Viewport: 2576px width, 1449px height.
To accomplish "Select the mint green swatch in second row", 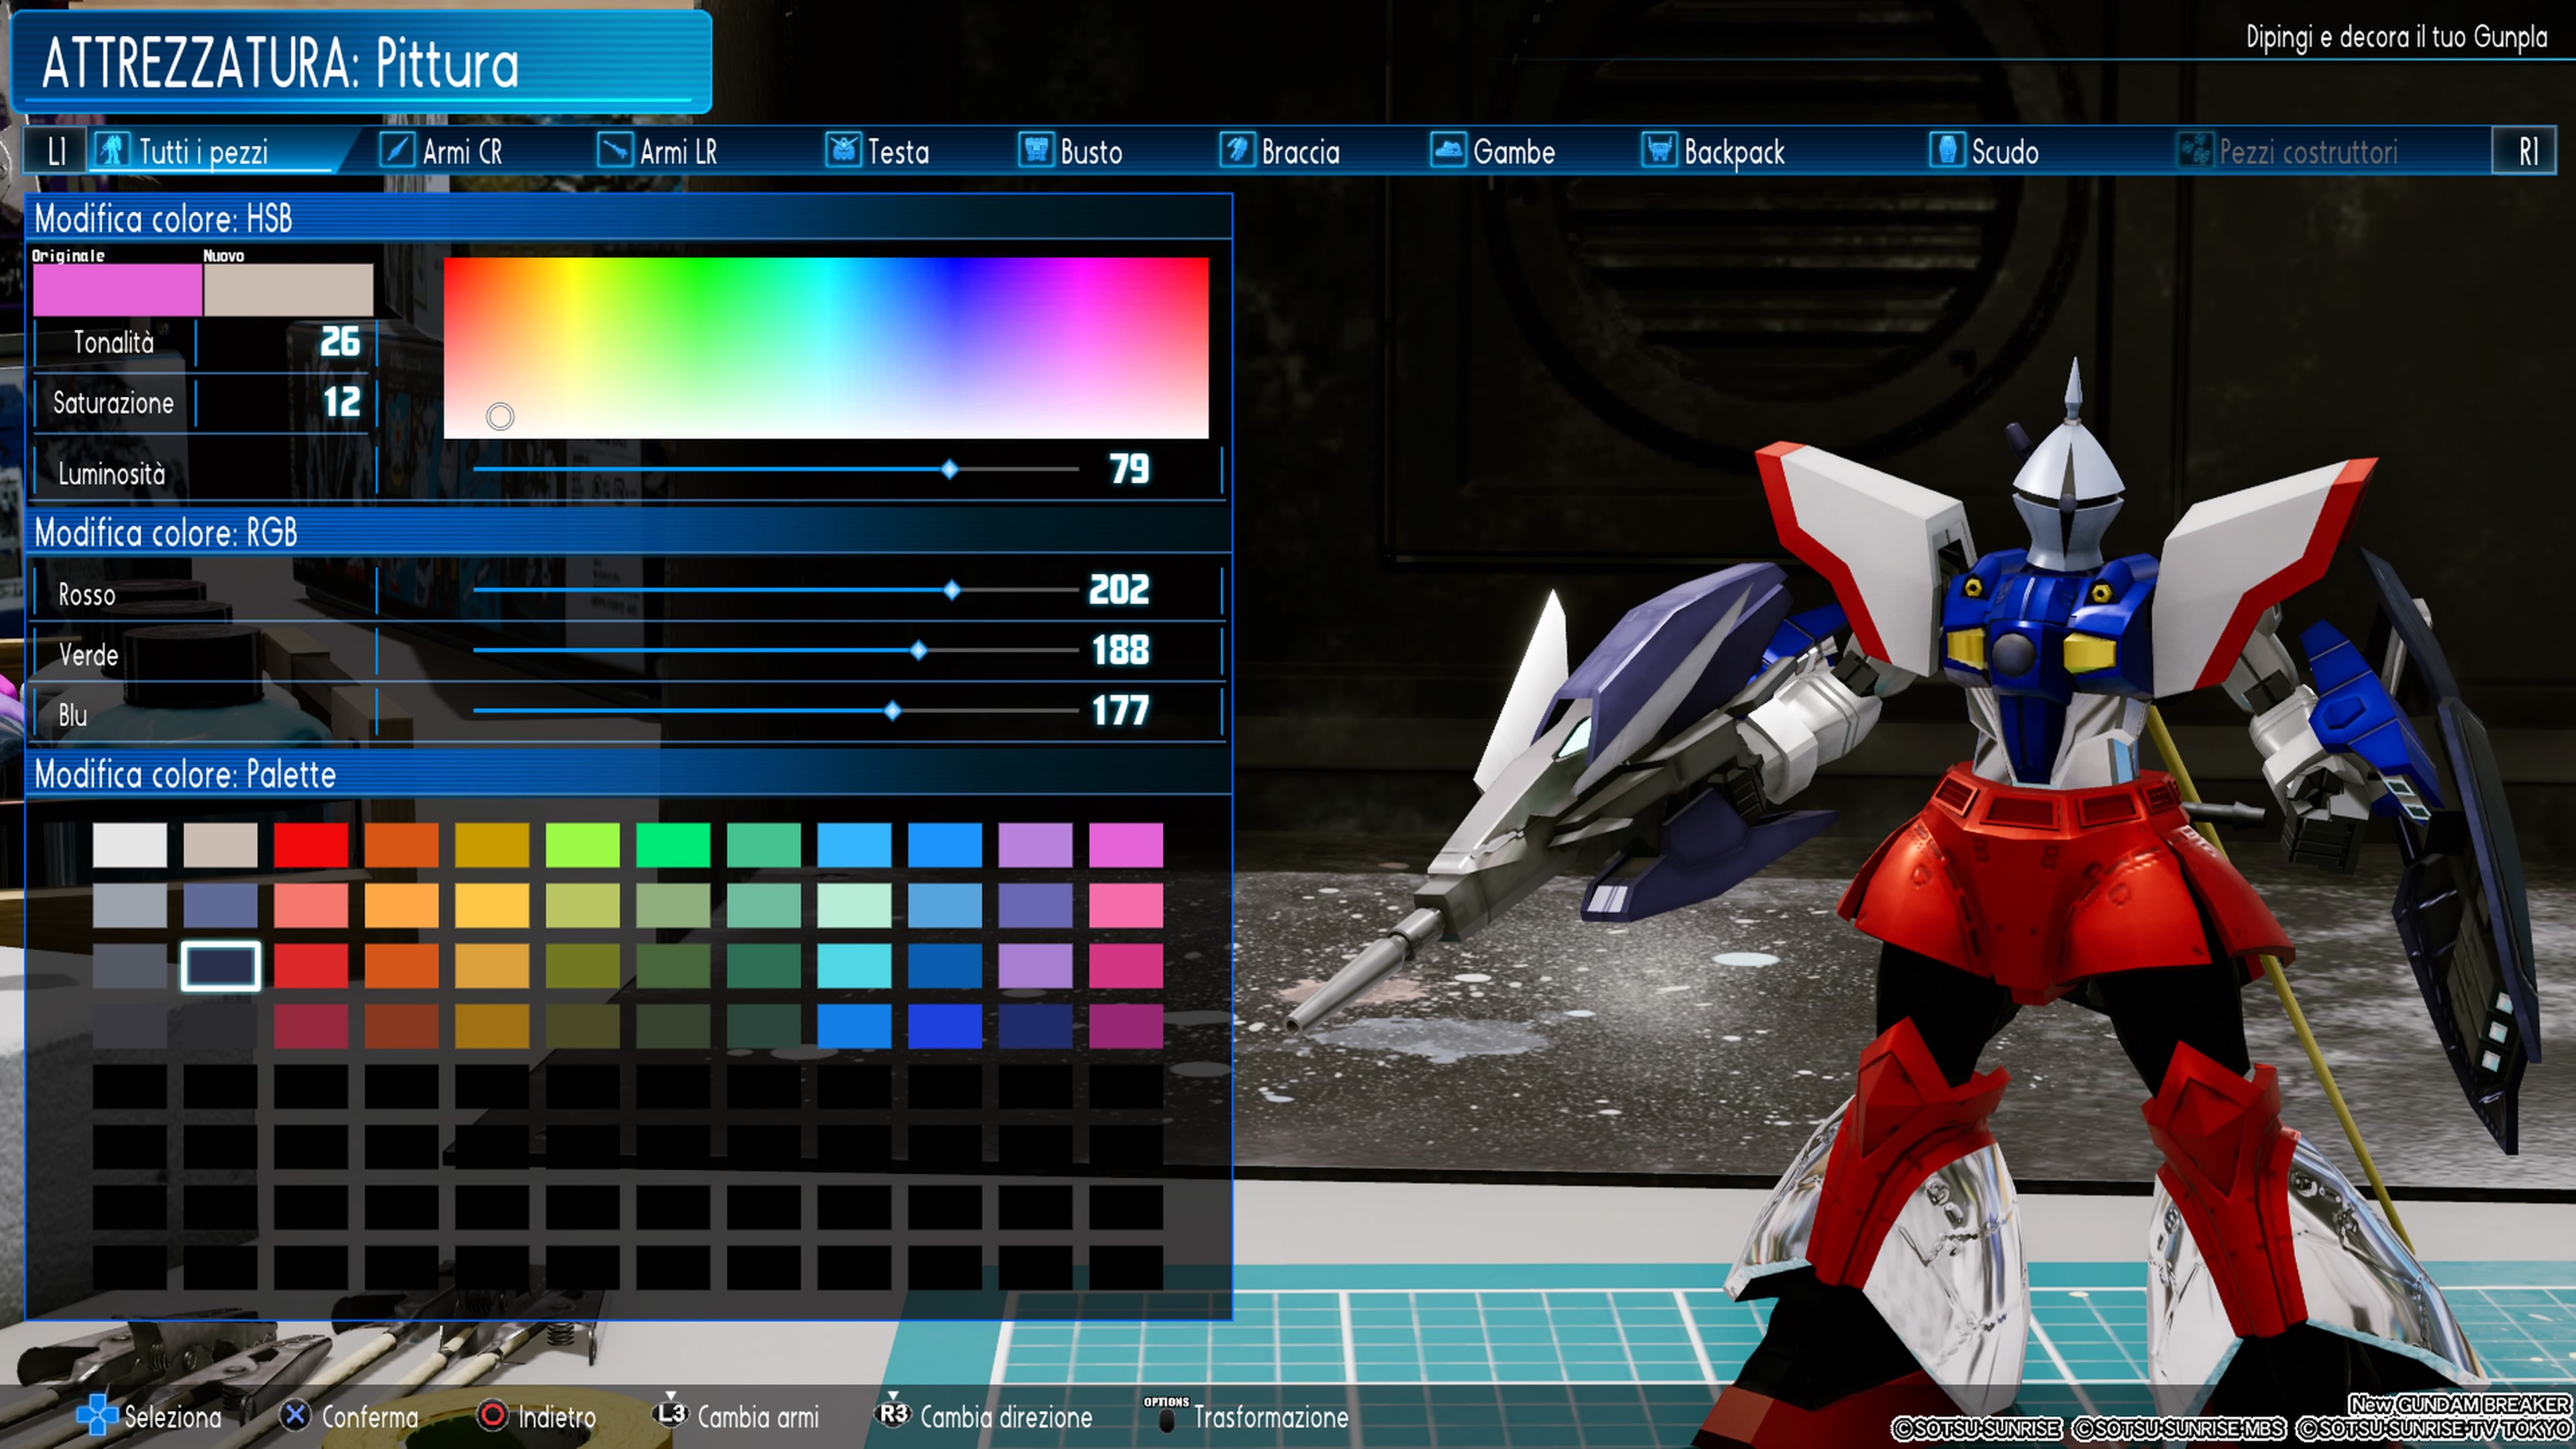I will [x=854, y=905].
